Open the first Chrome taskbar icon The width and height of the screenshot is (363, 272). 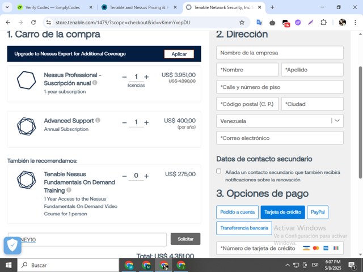pyautogui.click(x=129, y=265)
